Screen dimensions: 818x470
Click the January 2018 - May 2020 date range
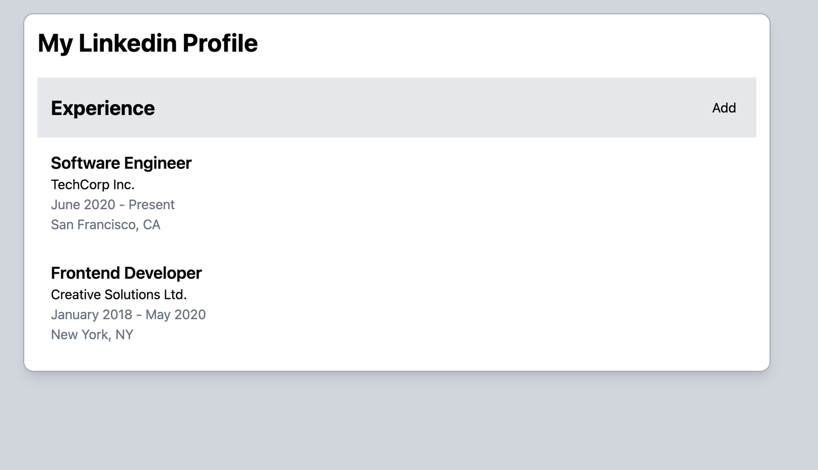(128, 314)
